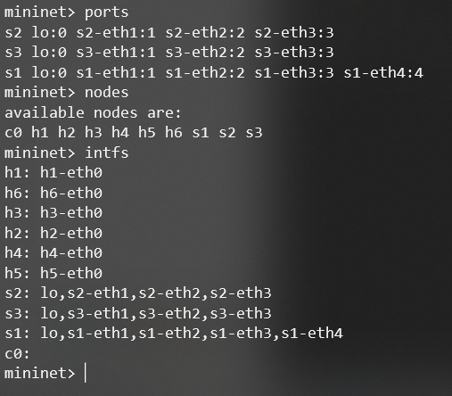Click s1-eth4:4 in ports output
Viewport: 452px width, 396px height.
[383, 73]
